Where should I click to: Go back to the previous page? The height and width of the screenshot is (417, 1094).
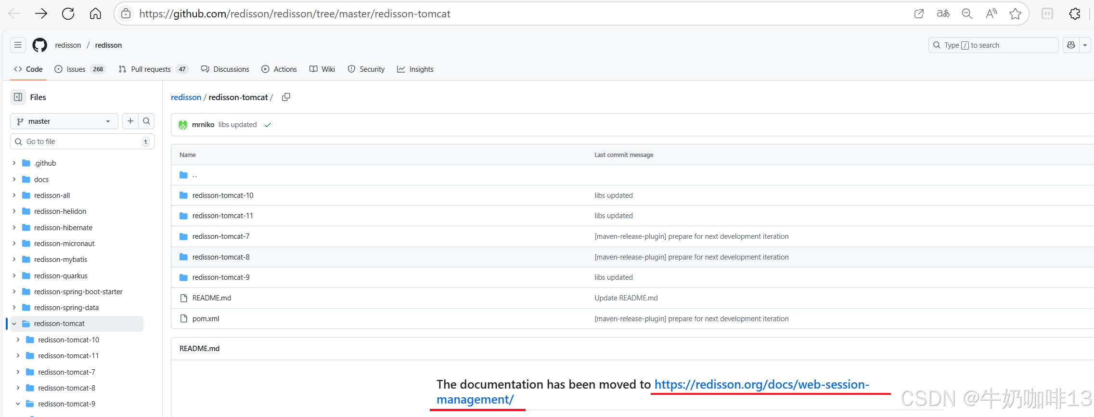coord(14,13)
